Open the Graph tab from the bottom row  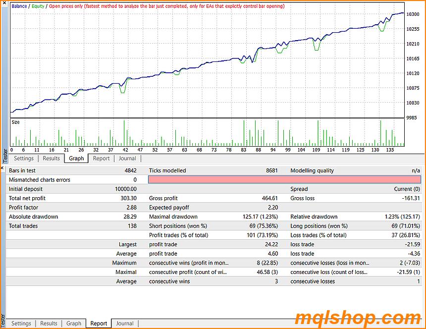[74, 323]
